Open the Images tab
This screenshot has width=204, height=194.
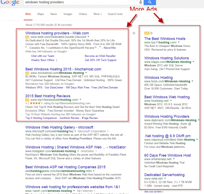click(68, 14)
